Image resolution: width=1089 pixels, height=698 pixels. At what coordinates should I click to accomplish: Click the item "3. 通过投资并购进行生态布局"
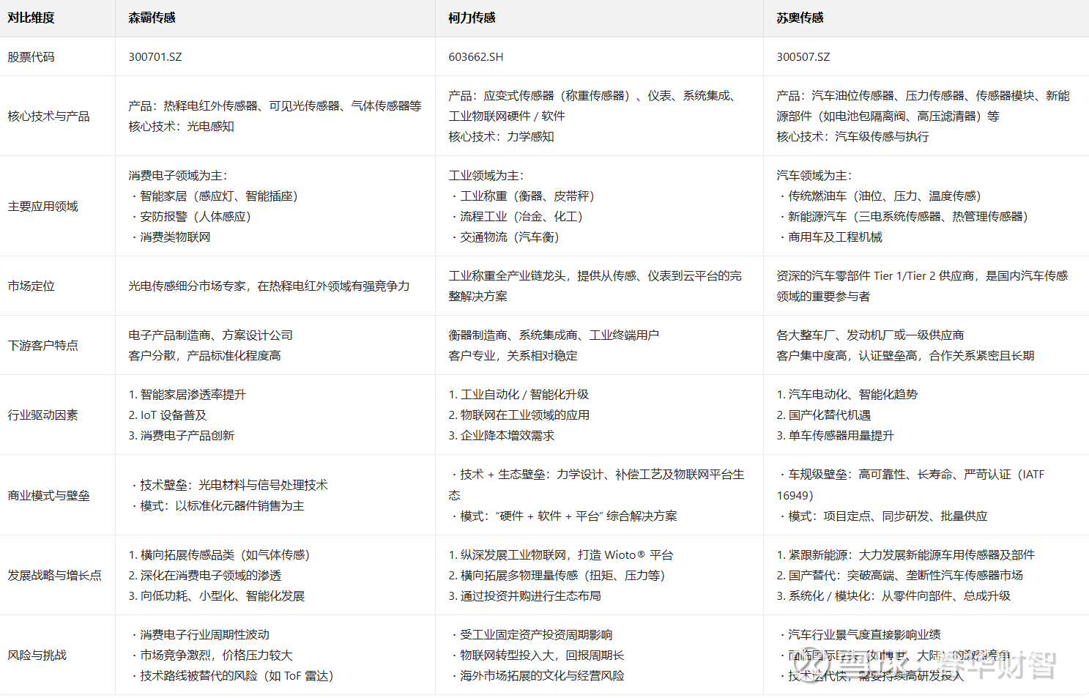[x=525, y=596]
